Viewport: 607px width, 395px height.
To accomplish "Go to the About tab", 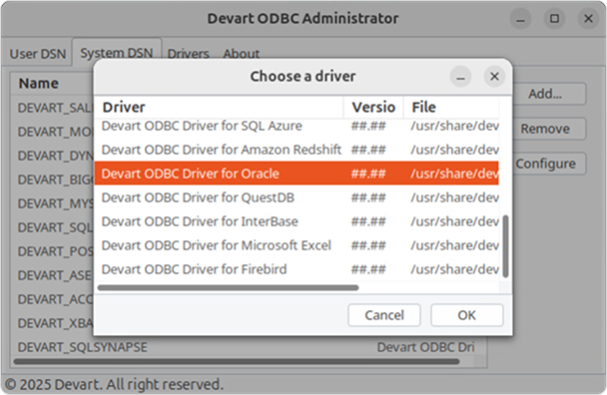I will 241,54.
